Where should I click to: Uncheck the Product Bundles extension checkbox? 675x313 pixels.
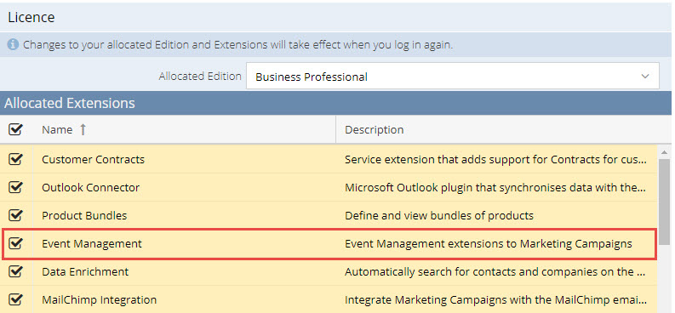coord(15,215)
